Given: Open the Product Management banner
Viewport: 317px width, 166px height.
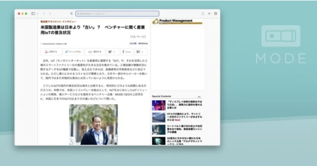Looking at the screenshot, I should pos(177,21).
